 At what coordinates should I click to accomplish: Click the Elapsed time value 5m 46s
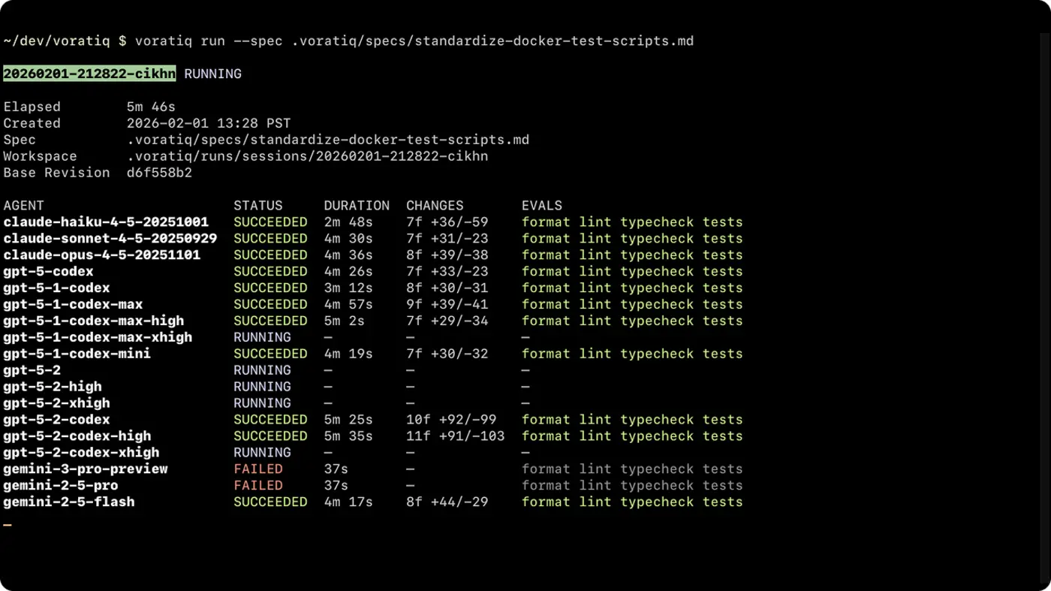151,107
